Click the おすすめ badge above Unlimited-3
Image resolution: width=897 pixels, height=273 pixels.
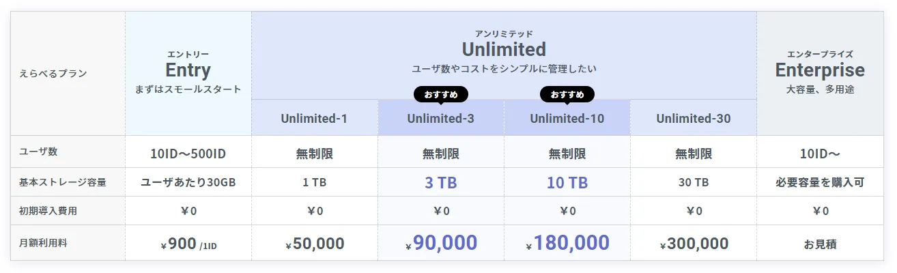point(440,94)
